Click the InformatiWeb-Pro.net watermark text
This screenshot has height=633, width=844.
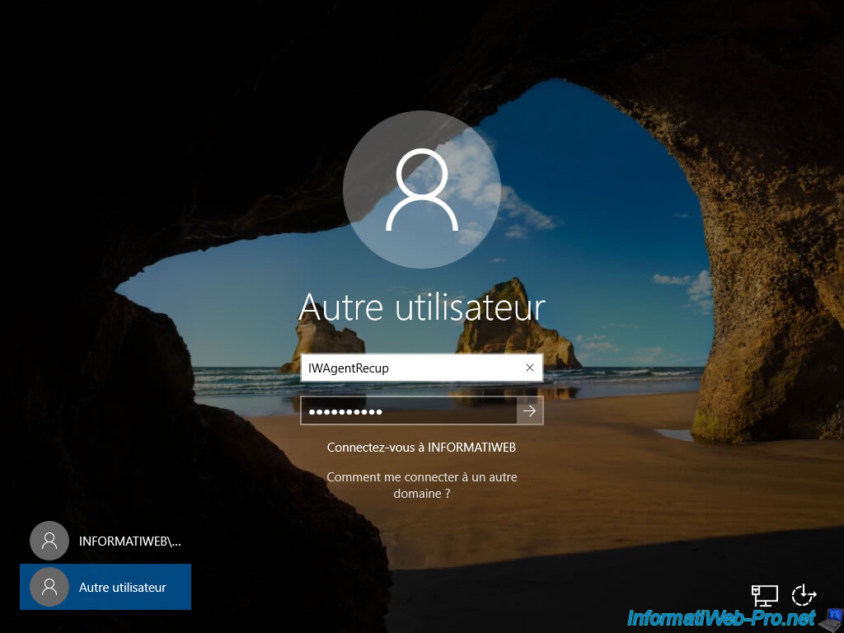pos(721,617)
